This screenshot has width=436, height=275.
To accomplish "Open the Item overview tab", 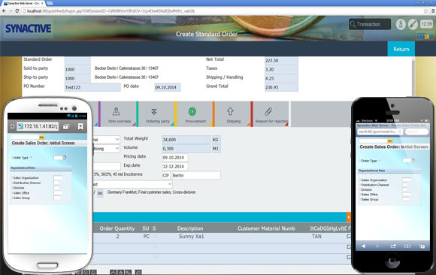I will pyautogui.click(x=118, y=114).
